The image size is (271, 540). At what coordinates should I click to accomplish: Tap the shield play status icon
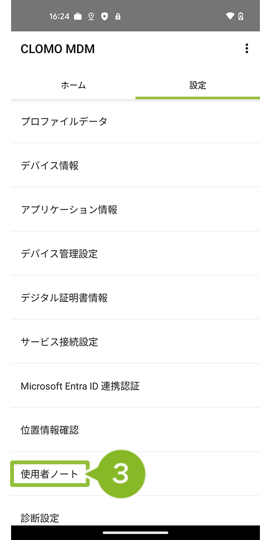point(105,16)
